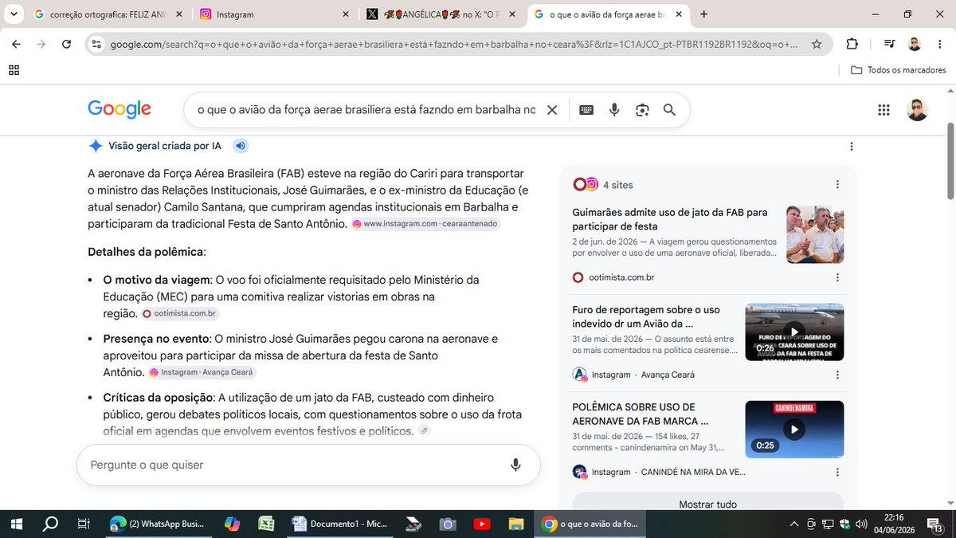
Task: Open the on-screen keyboard input tool
Action: [586, 110]
